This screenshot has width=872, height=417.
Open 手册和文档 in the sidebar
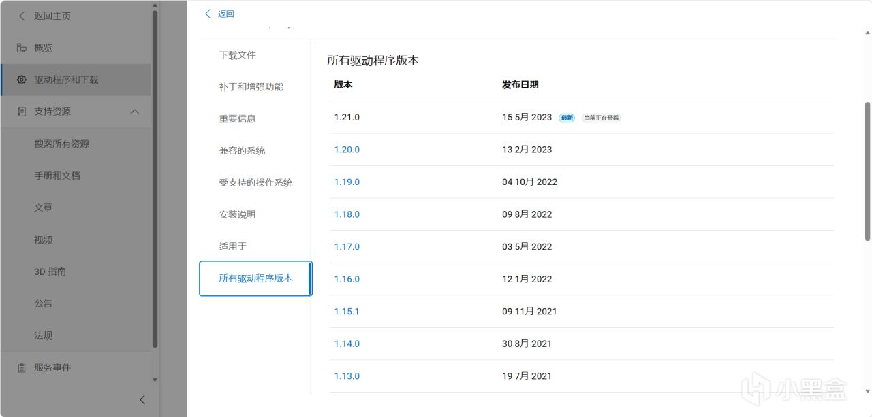pyautogui.click(x=57, y=176)
